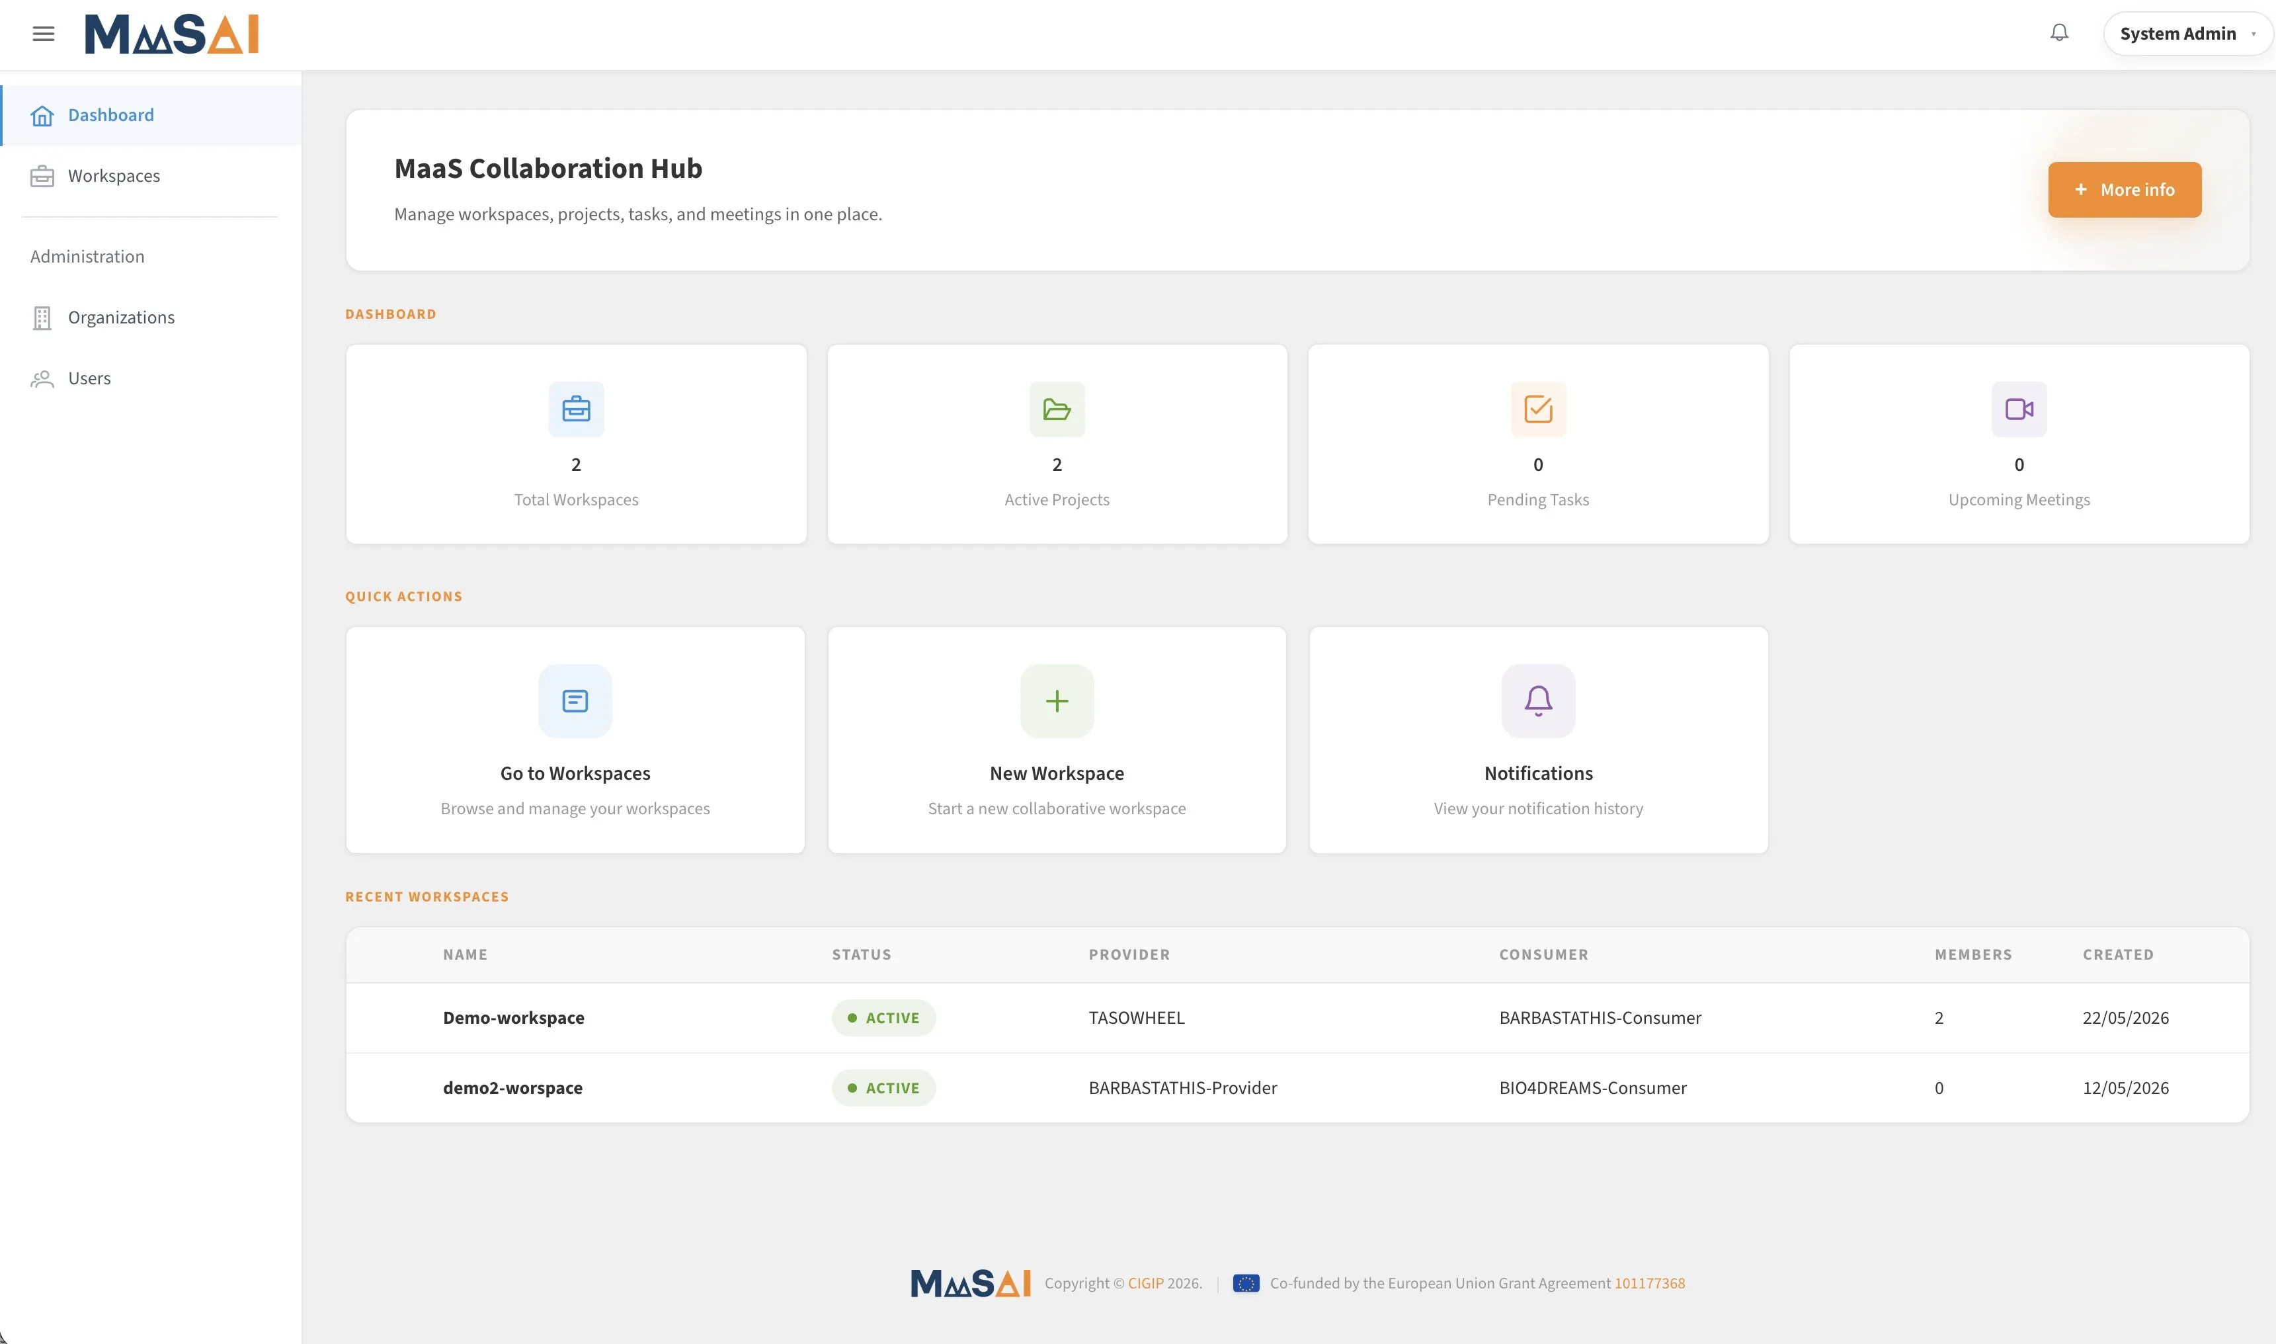2276x1344 pixels.
Task: Click ACTIVE badge of Demo-workspace
Action: tap(883, 1018)
